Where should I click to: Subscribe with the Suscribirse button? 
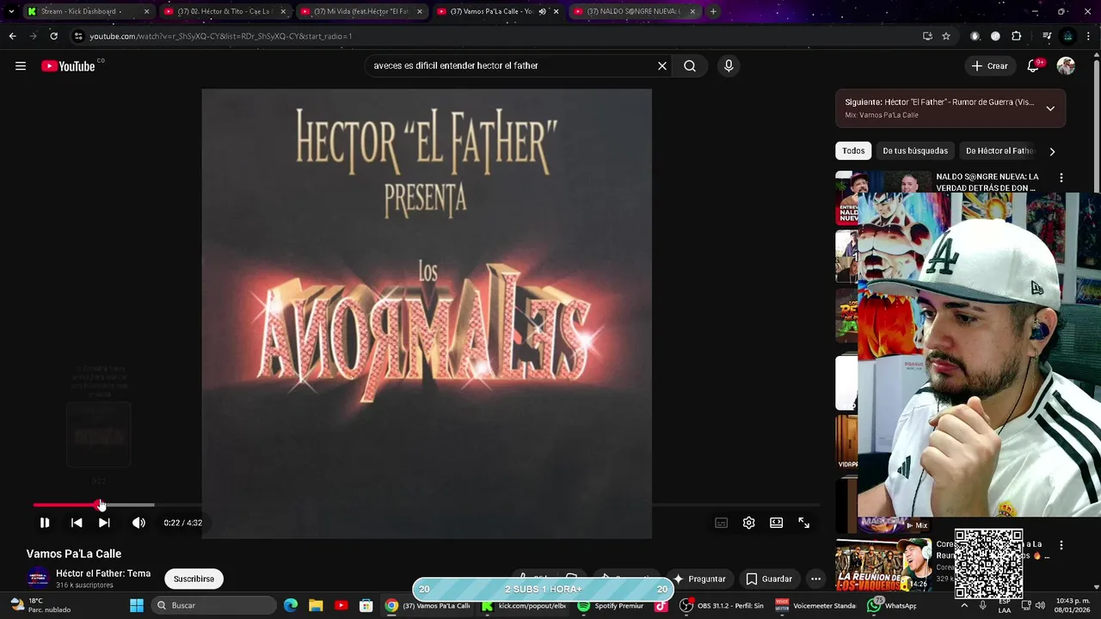[x=194, y=579]
